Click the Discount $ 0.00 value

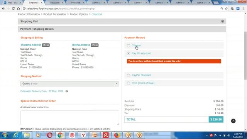220,105
